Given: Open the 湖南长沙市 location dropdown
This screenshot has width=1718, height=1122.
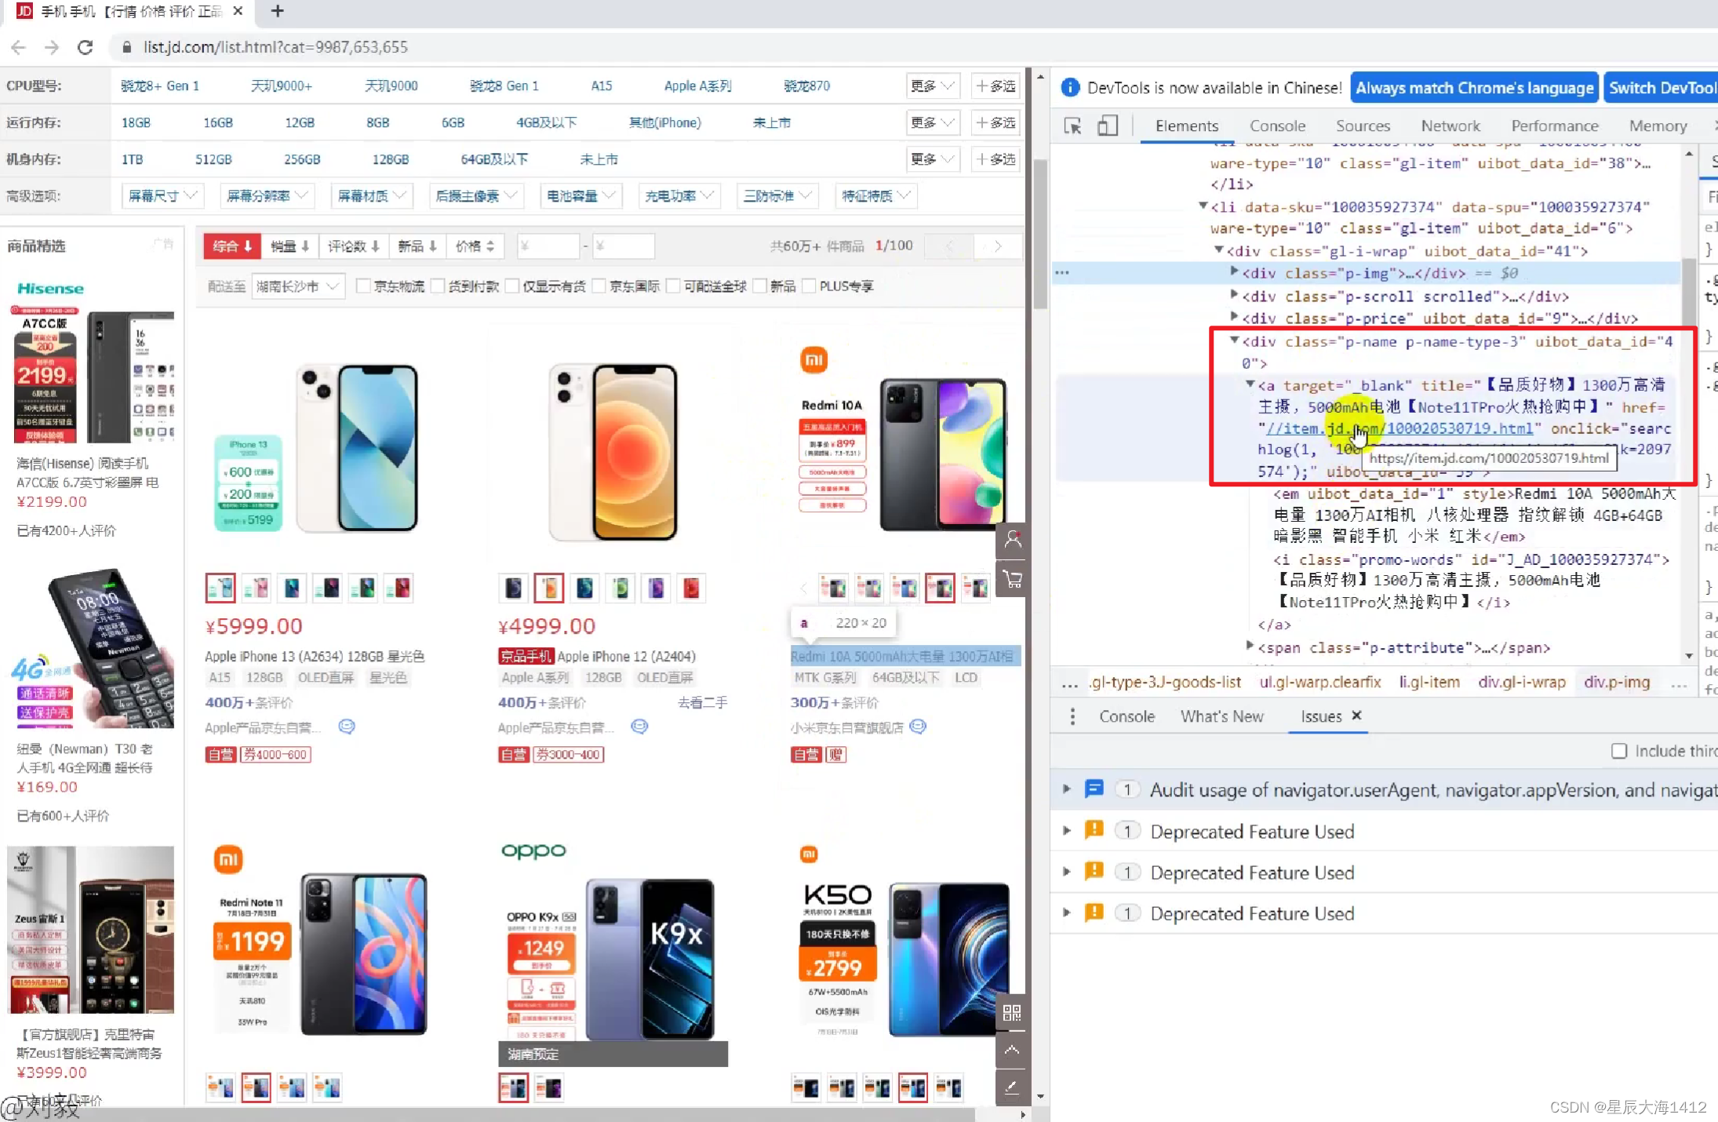Looking at the screenshot, I should 298,286.
